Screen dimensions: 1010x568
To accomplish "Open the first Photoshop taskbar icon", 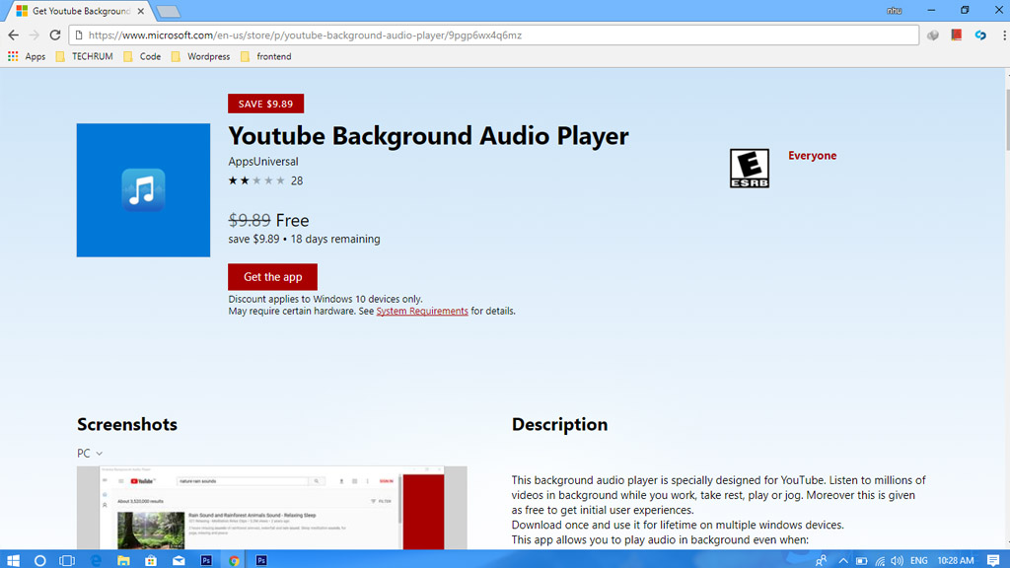I will (x=206, y=561).
